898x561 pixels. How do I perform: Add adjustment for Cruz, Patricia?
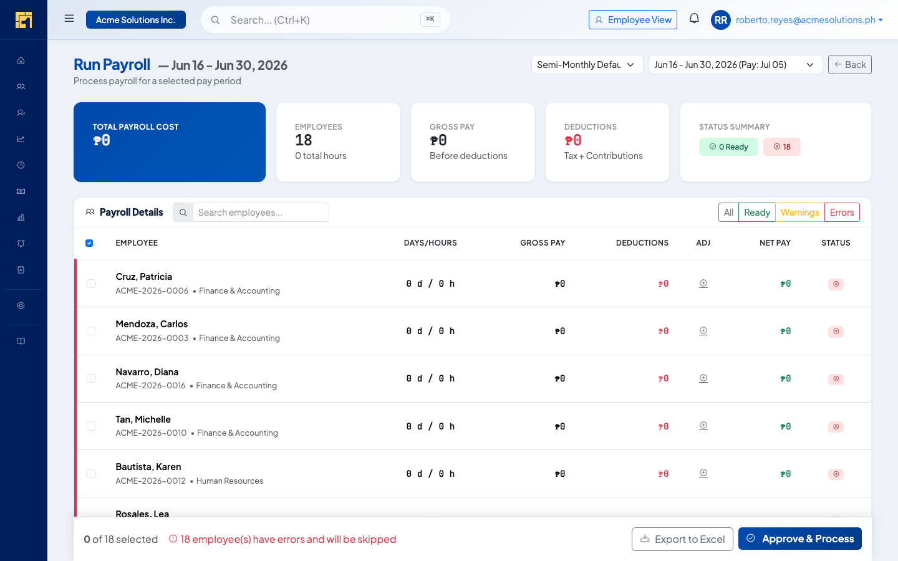point(703,284)
